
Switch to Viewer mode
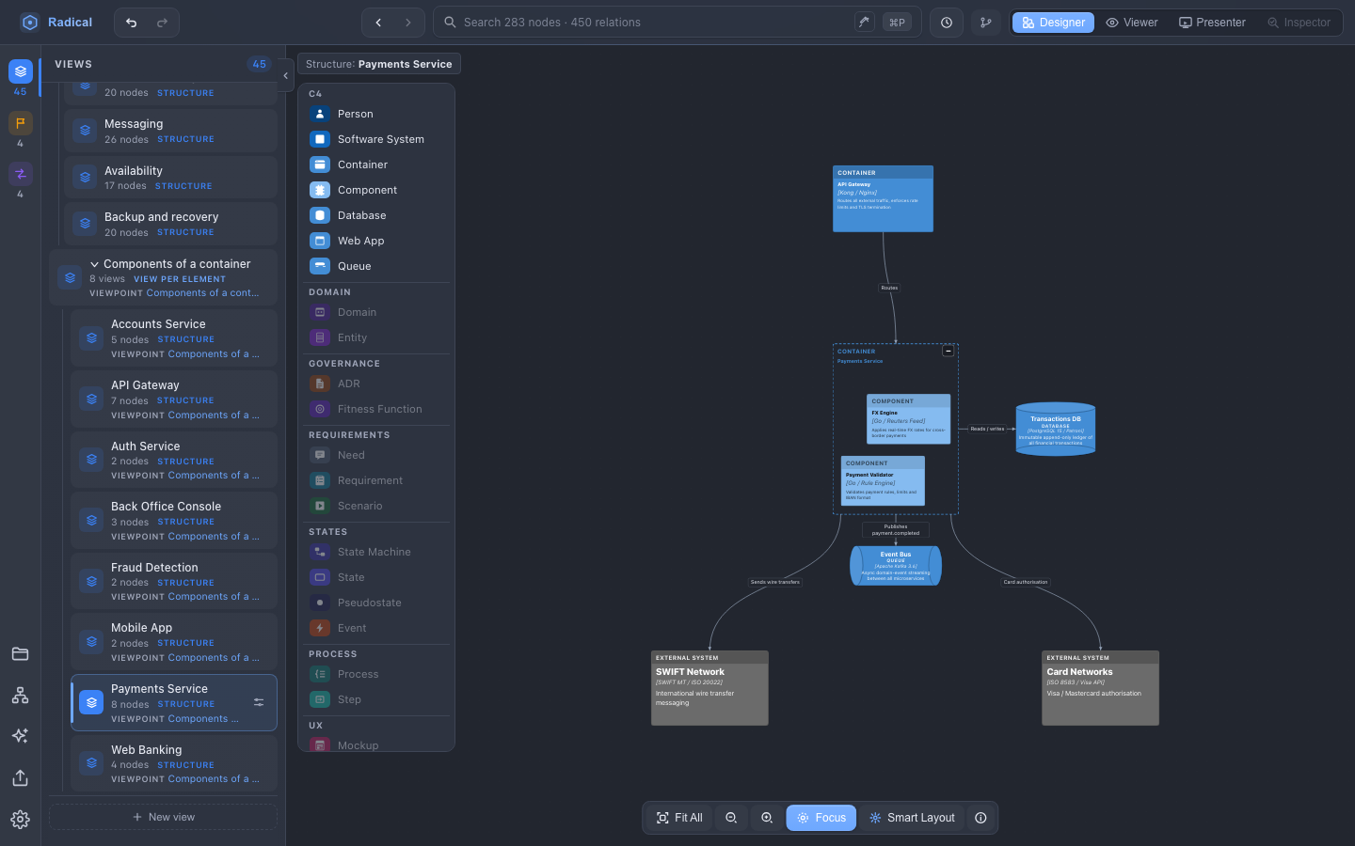(1132, 23)
